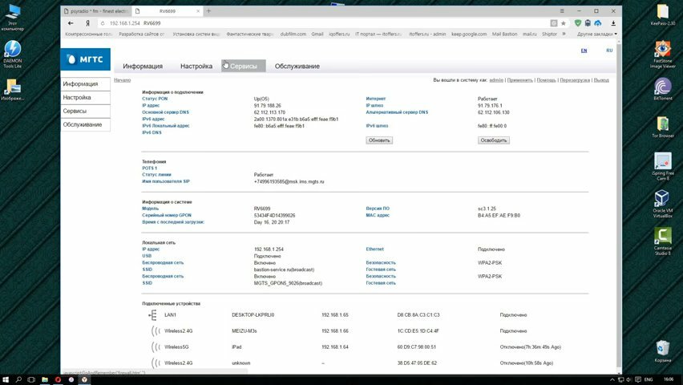
Task: Open File Explorer from the taskbar
Action: click(45, 379)
